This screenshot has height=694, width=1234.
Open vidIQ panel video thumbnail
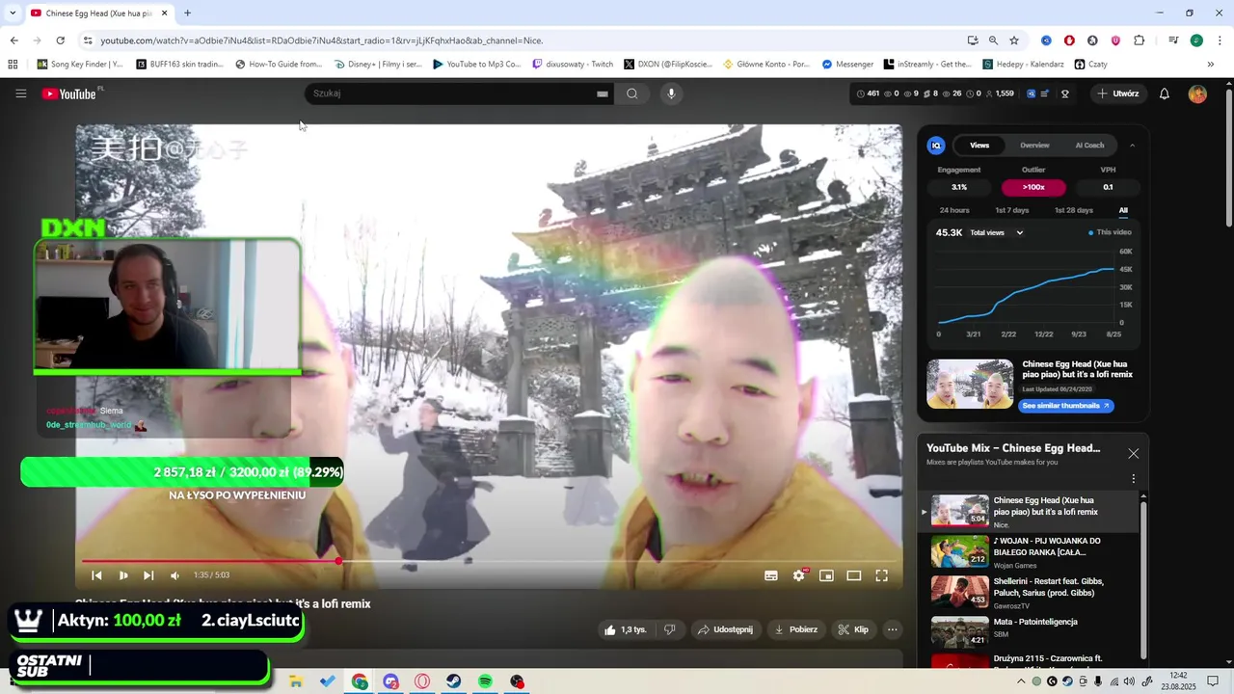(x=970, y=384)
